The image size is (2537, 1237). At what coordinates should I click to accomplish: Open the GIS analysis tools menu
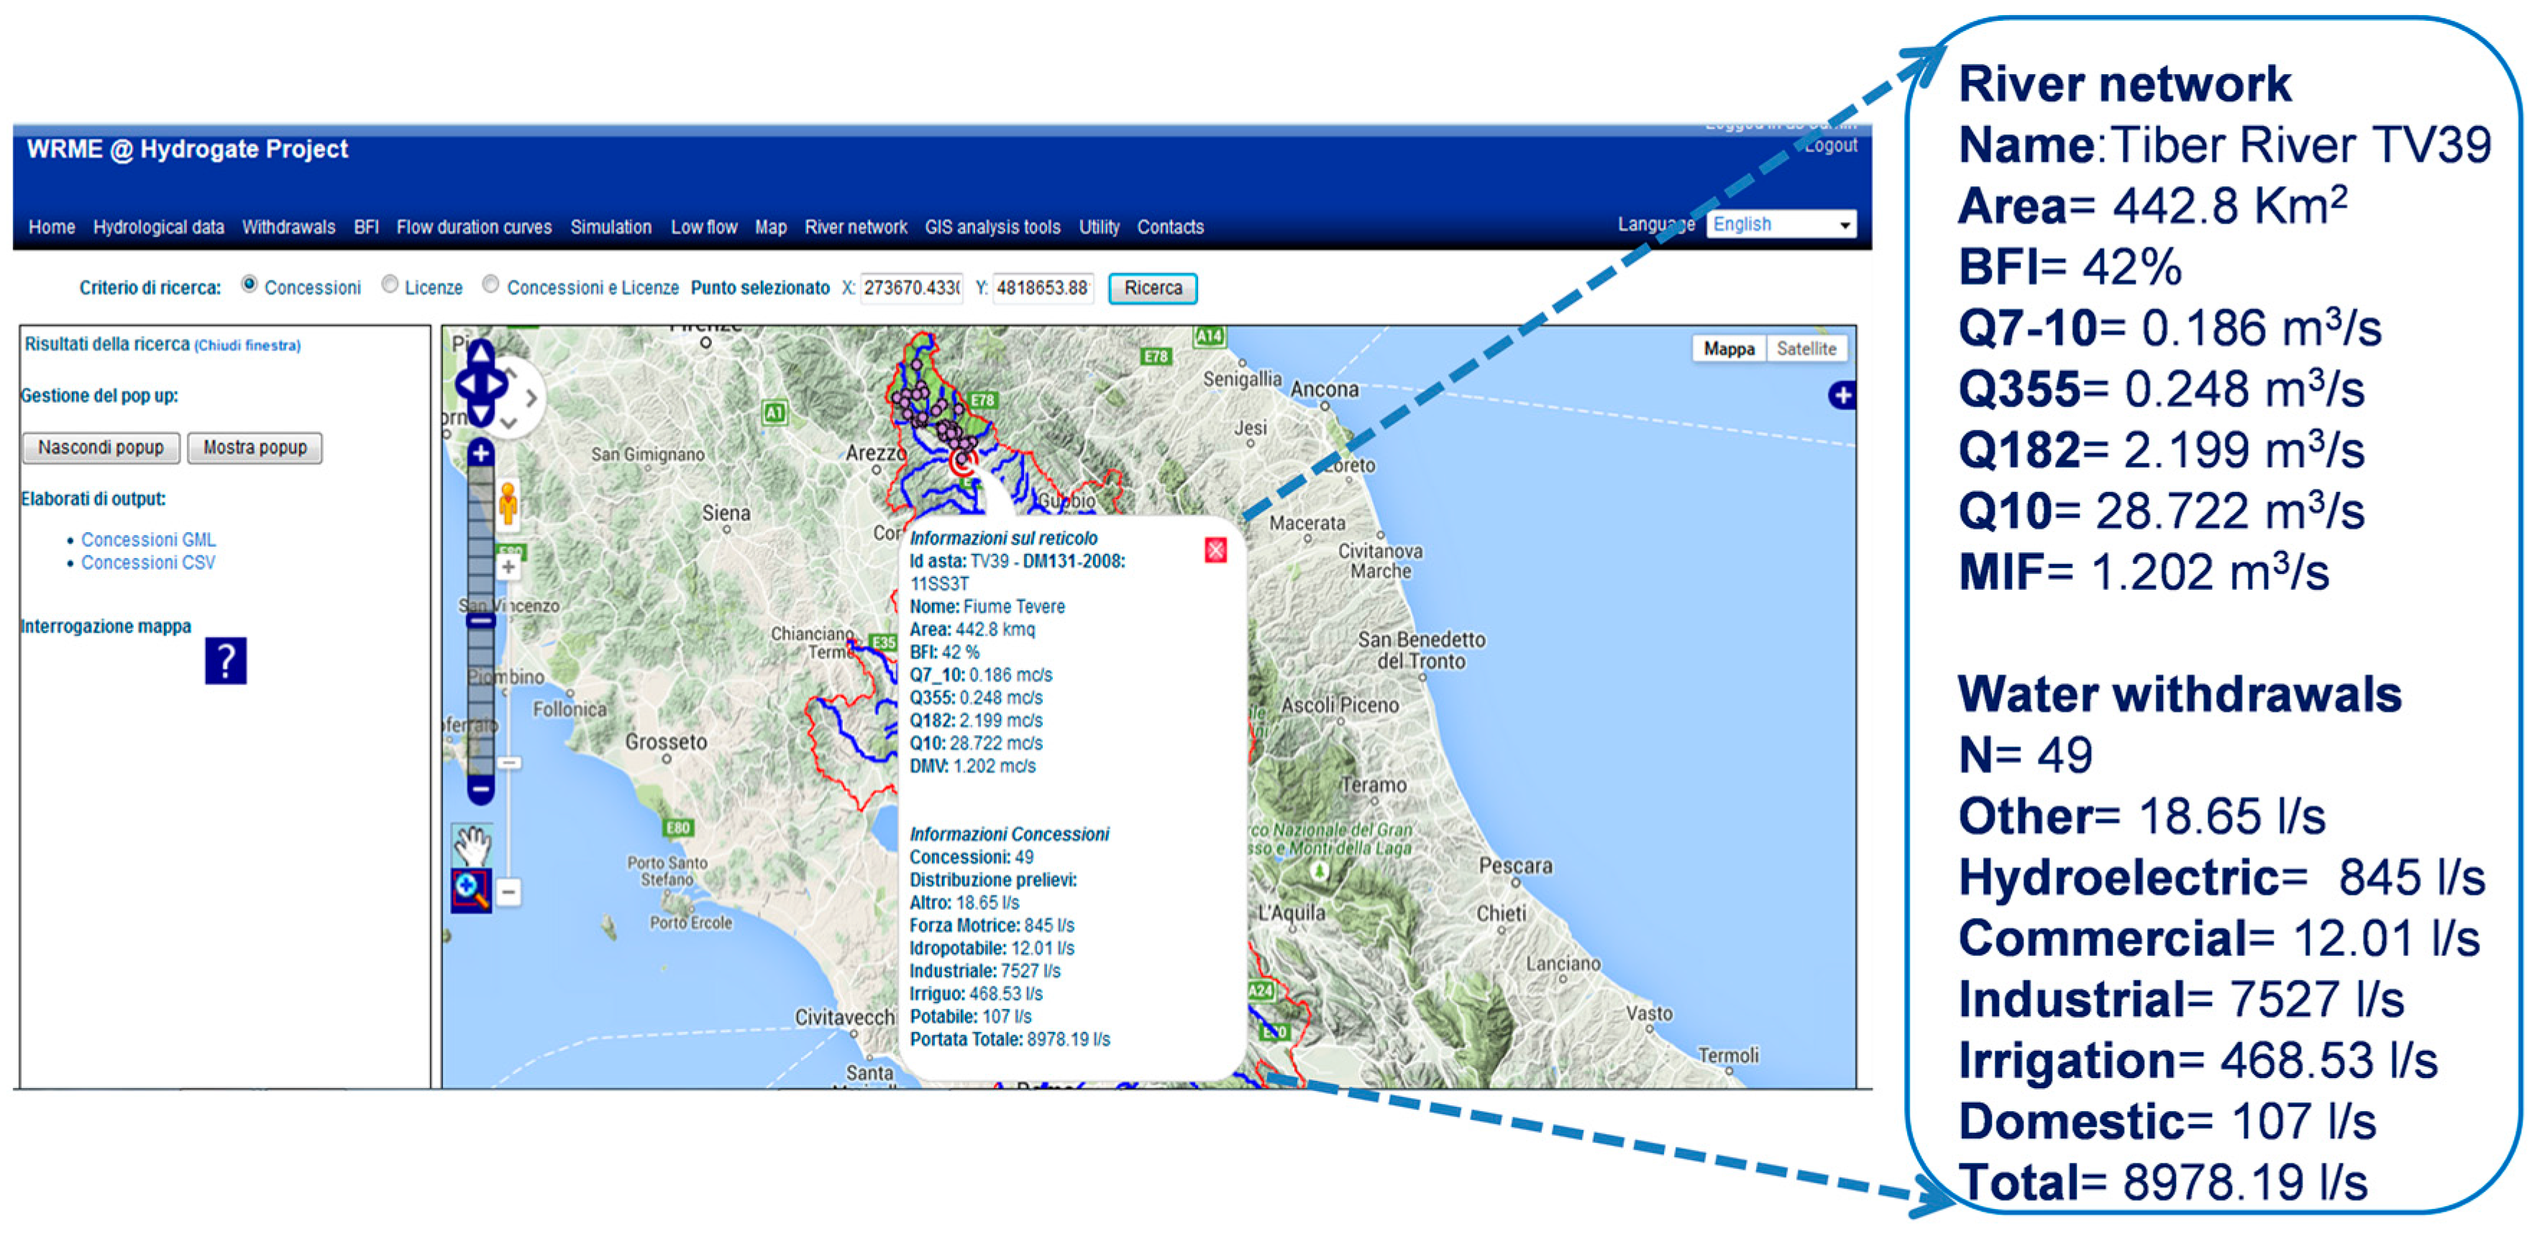[x=992, y=227]
